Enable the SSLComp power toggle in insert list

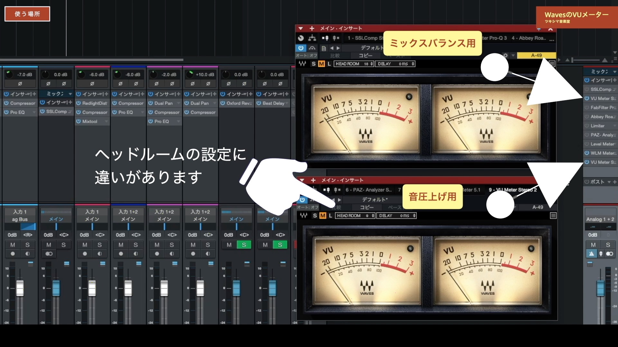[x=586, y=89]
